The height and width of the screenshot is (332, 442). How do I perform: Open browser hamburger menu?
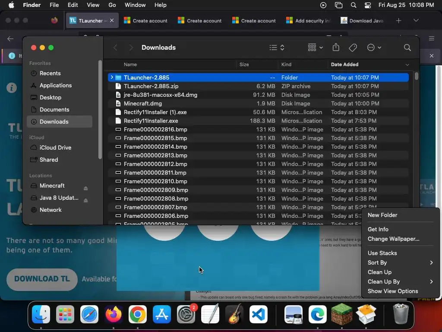pyautogui.click(x=431, y=38)
